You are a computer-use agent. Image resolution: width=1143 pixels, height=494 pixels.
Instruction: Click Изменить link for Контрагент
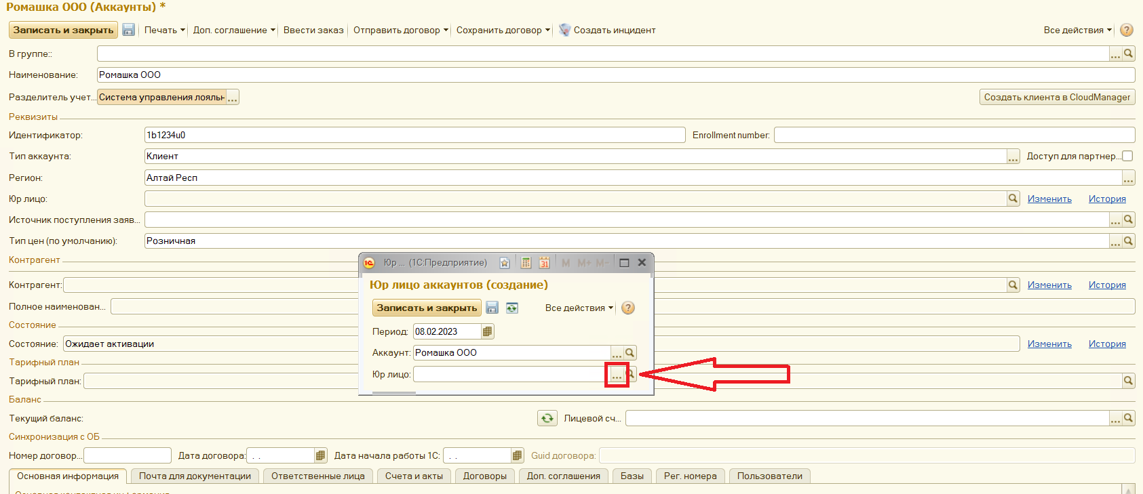pos(1049,285)
